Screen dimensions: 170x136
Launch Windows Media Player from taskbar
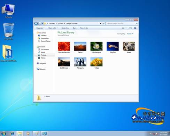pyautogui.click(x=28, y=134)
